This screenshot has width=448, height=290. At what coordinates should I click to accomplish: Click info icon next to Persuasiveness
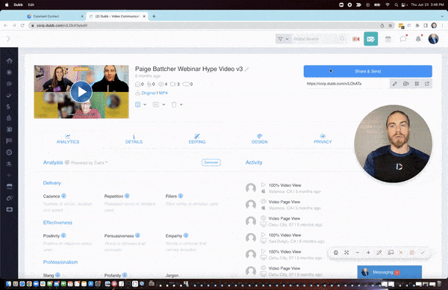[x=137, y=235]
